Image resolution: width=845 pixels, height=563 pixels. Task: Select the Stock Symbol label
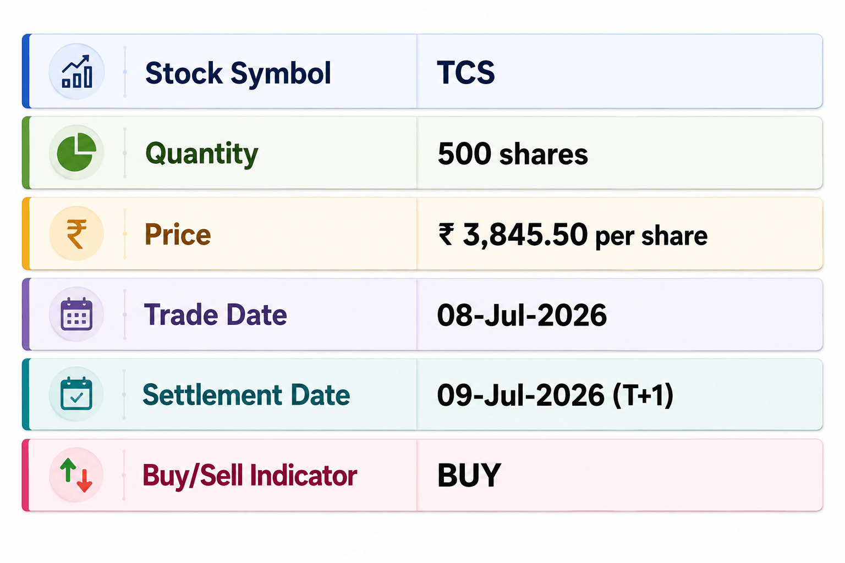click(238, 74)
